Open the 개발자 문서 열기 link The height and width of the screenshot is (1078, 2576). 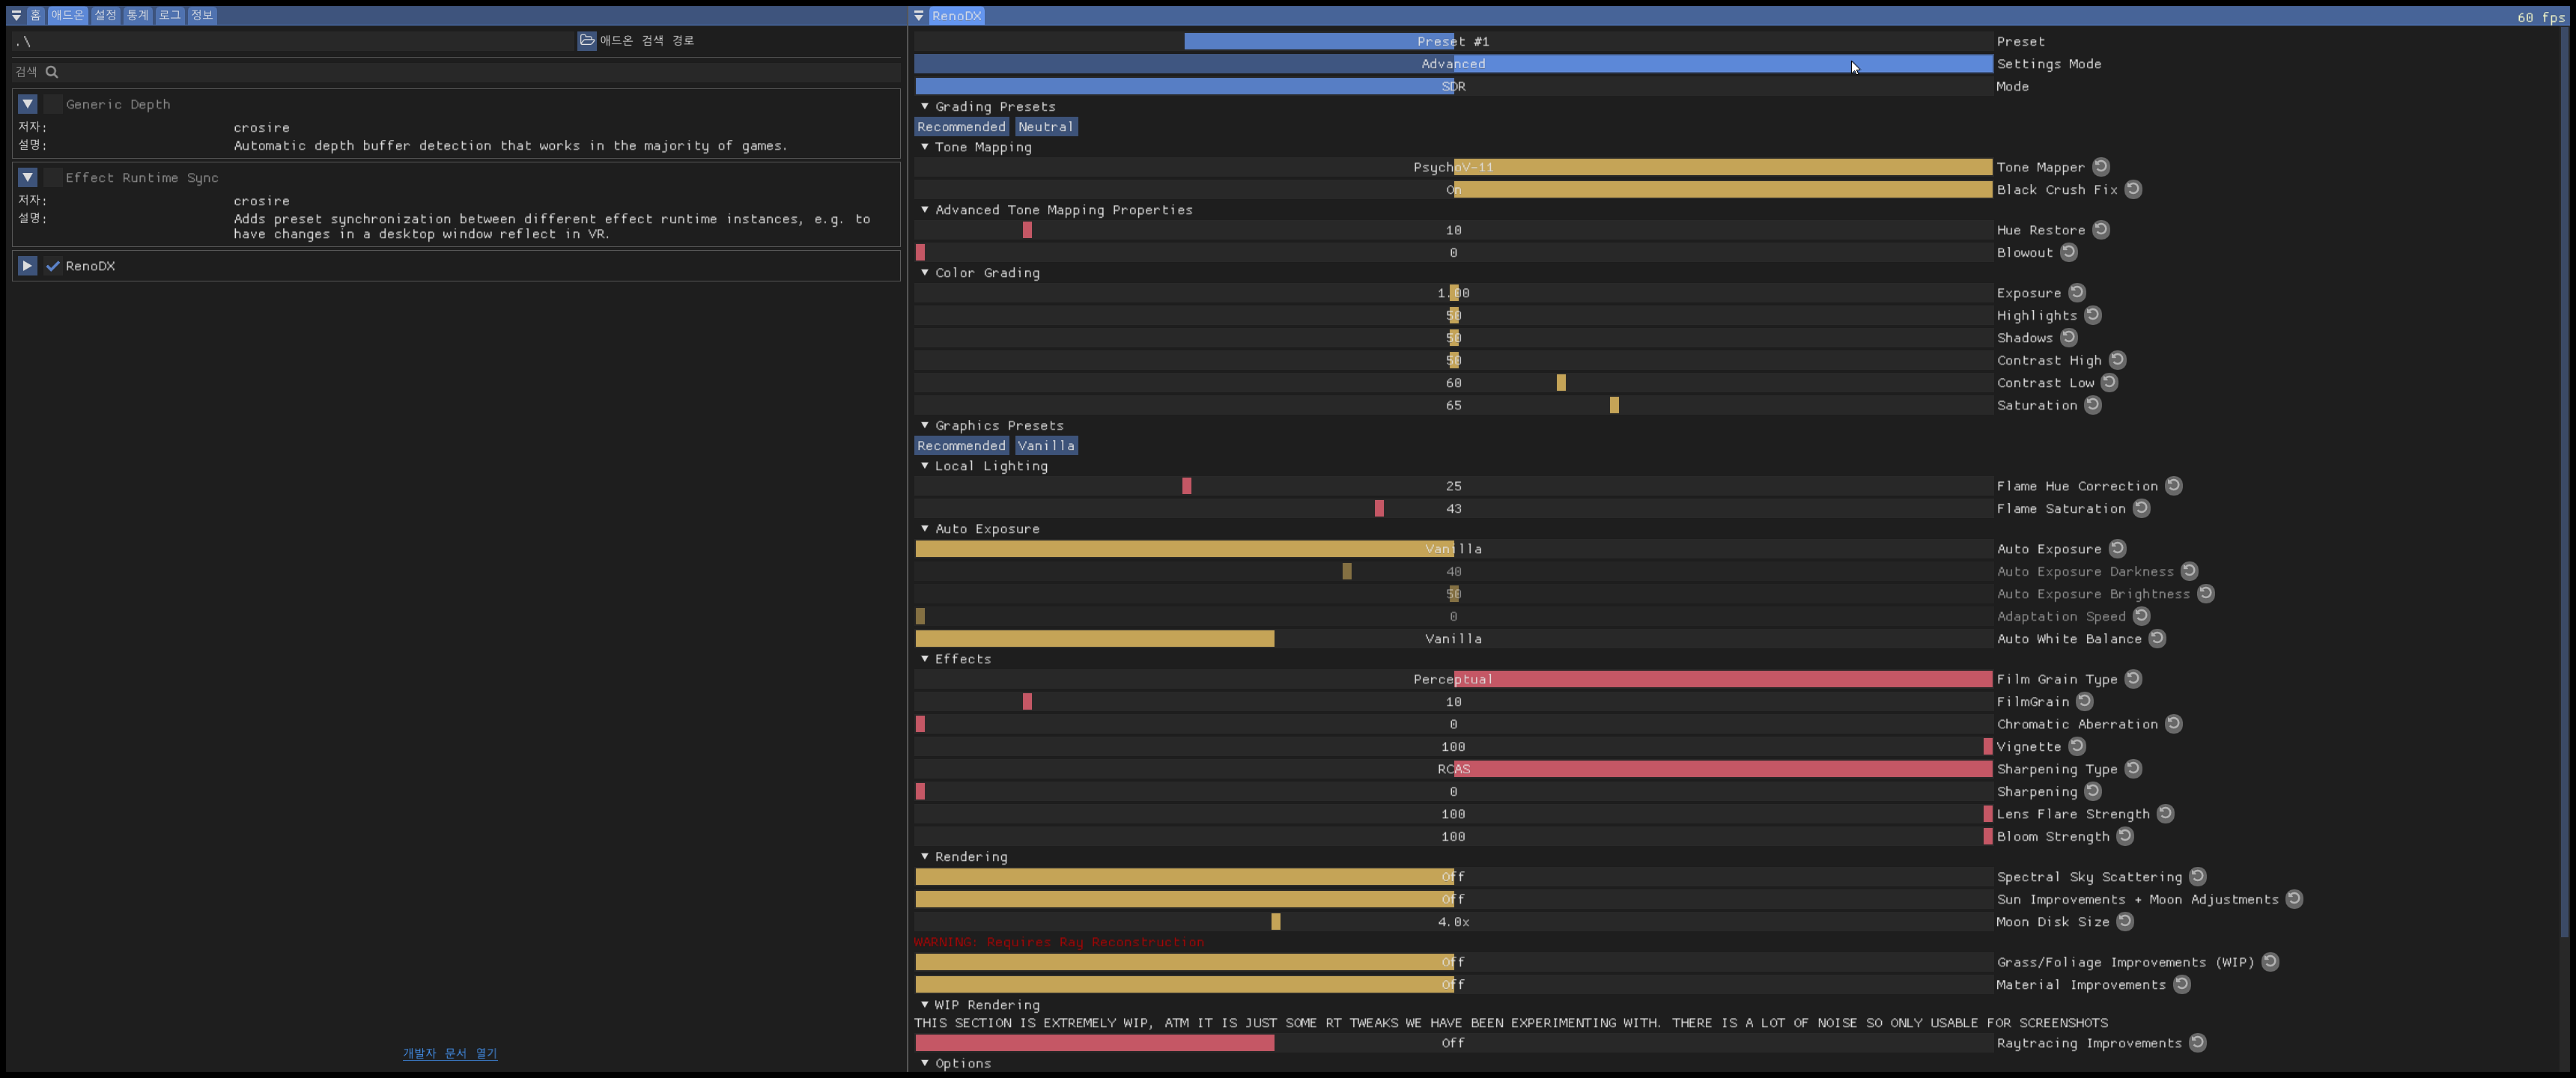tap(449, 1053)
